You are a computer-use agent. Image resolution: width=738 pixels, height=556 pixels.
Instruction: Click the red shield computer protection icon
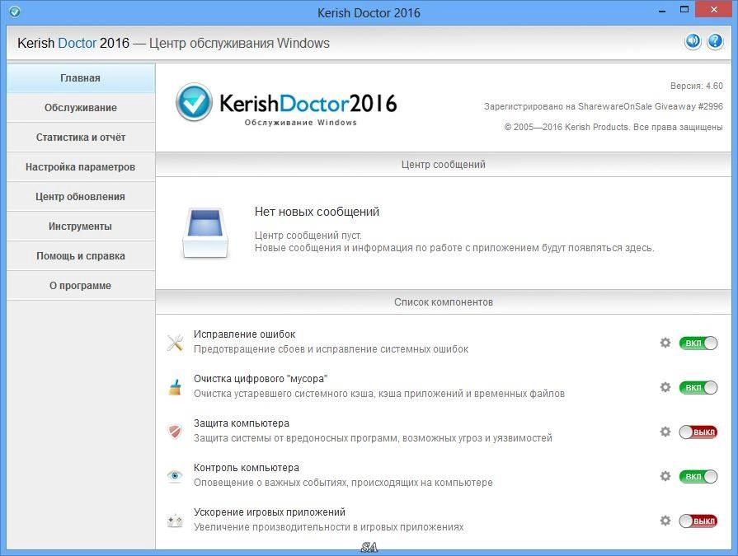[175, 432]
